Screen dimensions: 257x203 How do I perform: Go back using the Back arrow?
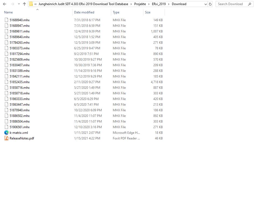(x=5, y=4)
